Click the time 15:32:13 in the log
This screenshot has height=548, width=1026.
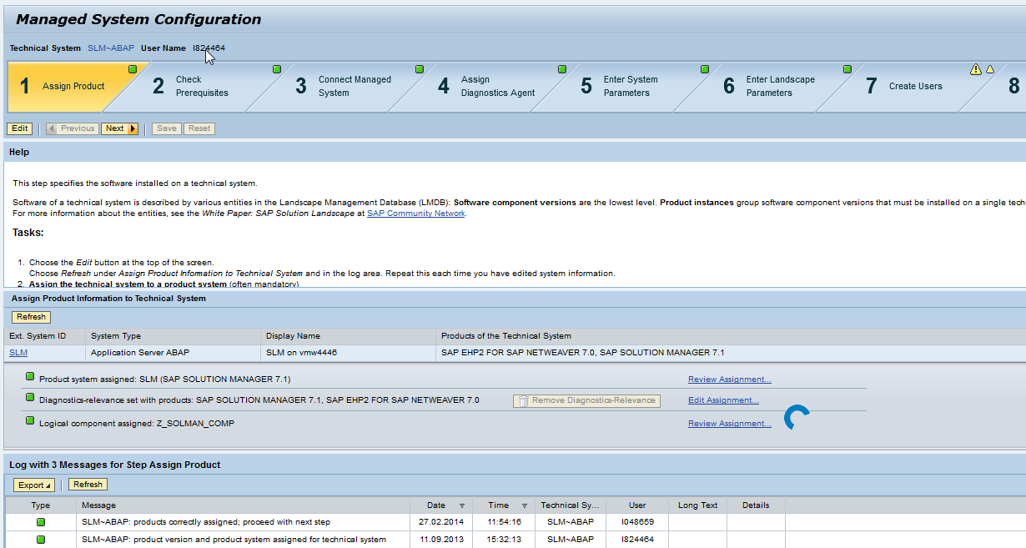[x=505, y=540]
